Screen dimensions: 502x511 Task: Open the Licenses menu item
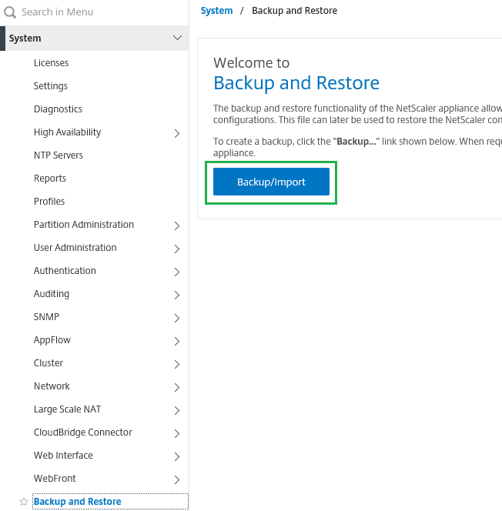pos(51,63)
